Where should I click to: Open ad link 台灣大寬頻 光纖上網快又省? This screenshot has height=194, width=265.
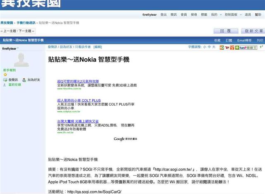pos(78,121)
